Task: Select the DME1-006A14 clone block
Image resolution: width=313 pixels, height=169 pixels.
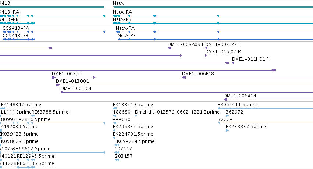Action: click(225, 100)
